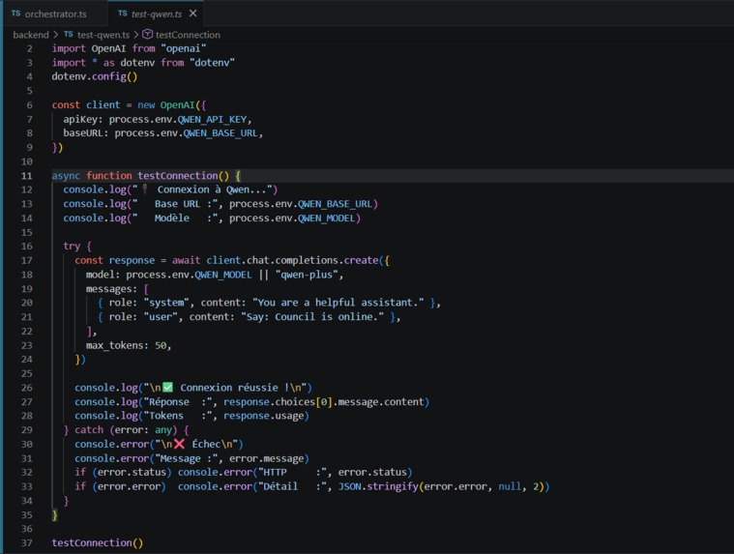Click max_tokens value 50
Viewport: 734px width, 554px height.
coord(161,345)
